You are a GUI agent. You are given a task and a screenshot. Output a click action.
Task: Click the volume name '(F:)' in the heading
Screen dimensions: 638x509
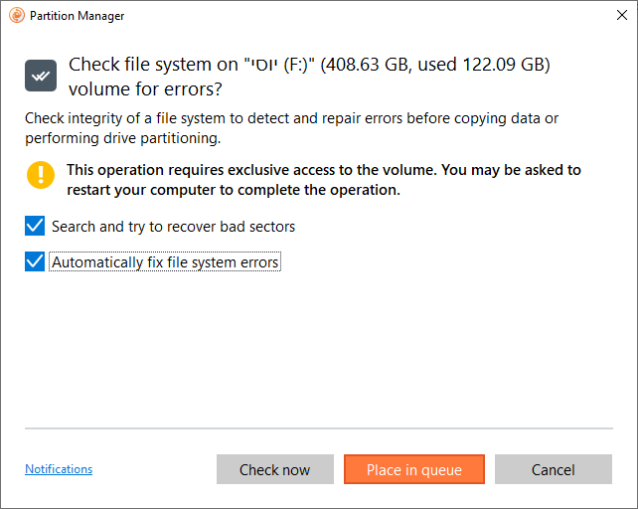pos(296,65)
